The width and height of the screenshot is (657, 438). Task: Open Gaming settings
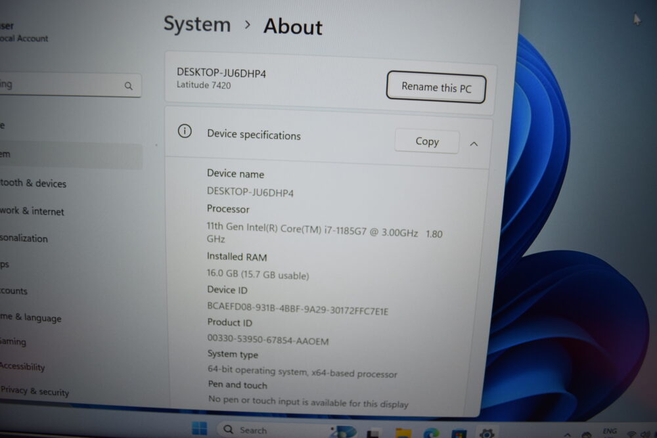[x=13, y=341]
